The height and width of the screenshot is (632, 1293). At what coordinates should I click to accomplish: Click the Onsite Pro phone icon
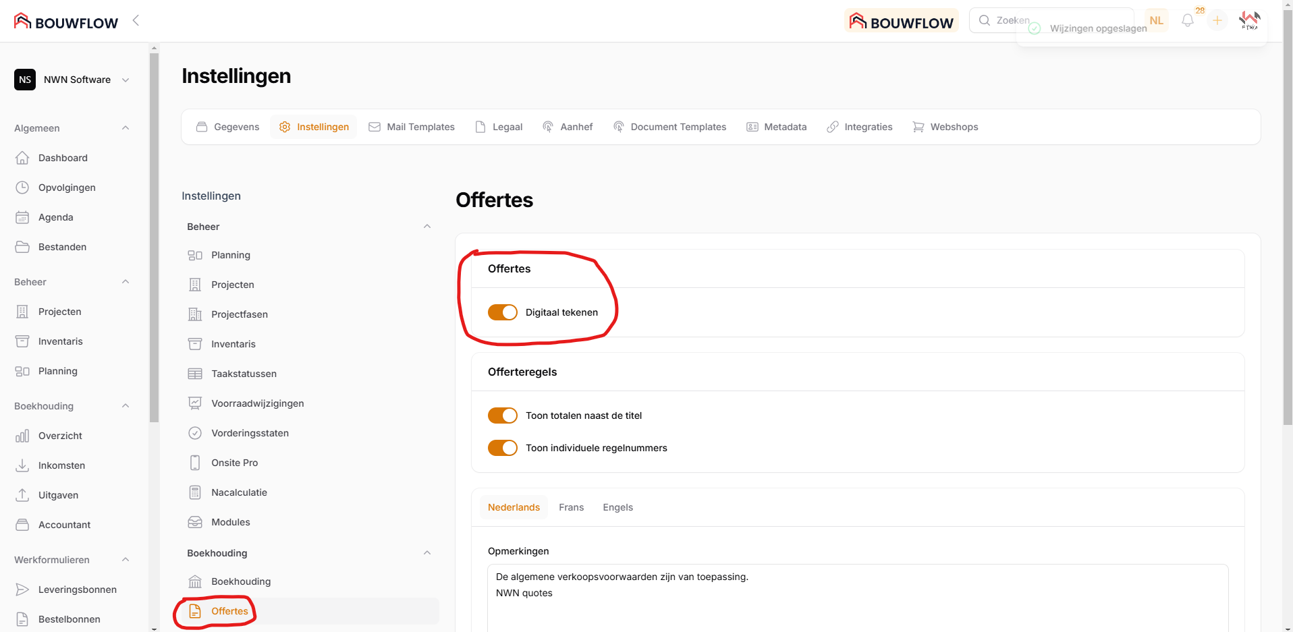coord(195,463)
